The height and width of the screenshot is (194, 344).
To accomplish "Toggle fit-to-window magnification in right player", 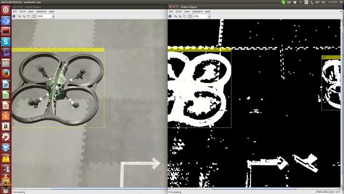I will pos(190,16).
